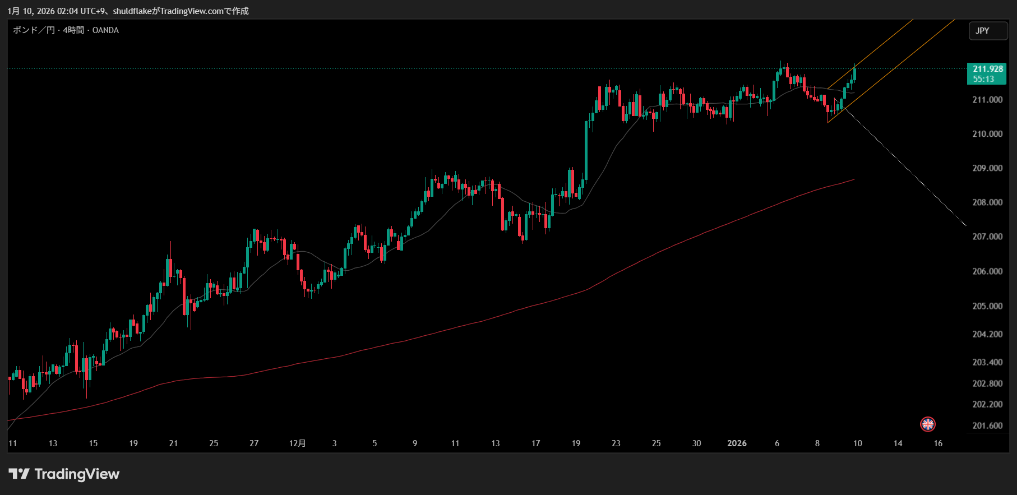Click the 19 date label right of 17

tap(576, 443)
